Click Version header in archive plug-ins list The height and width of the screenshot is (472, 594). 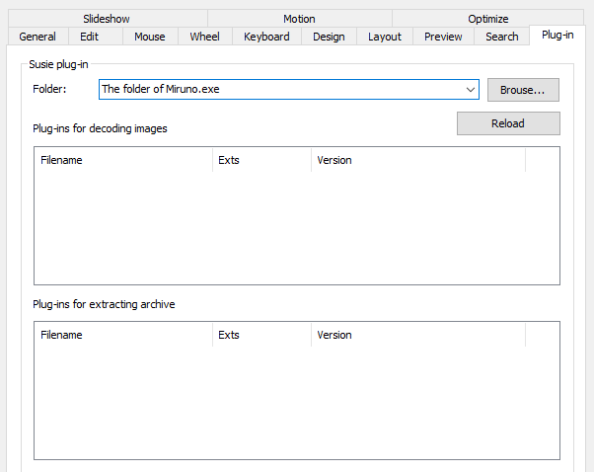click(417, 335)
